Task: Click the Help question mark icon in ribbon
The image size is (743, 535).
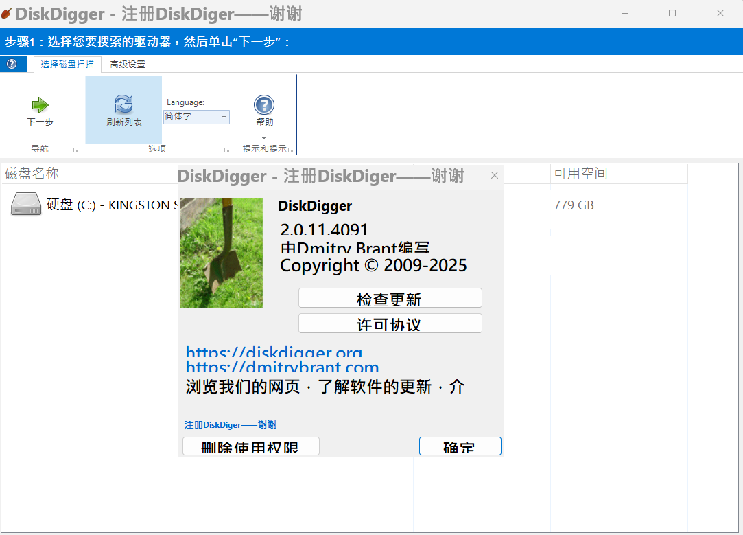Action: [264, 105]
